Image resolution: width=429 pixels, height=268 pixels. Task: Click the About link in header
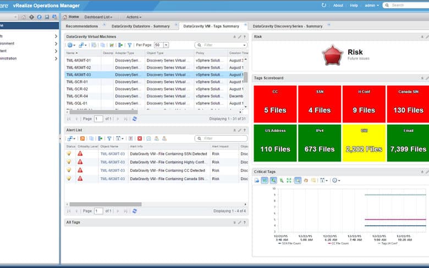click(338, 5)
